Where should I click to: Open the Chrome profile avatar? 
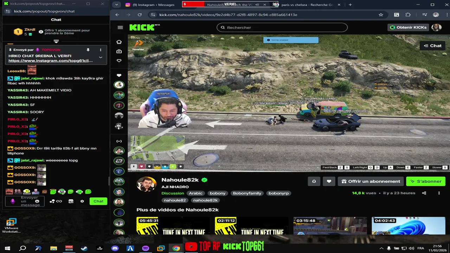click(436, 15)
